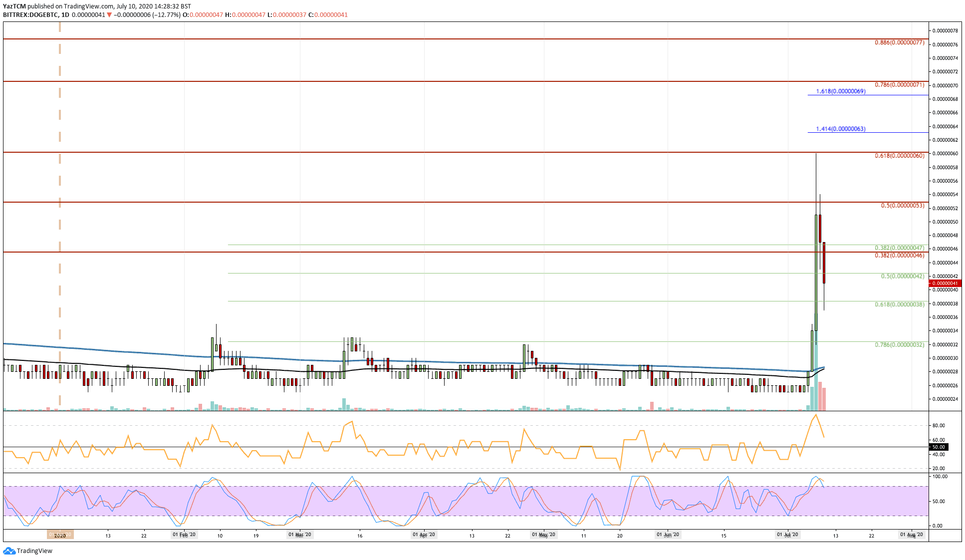Select the 0.786(0.00000071) Fibonacci label

click(x=899, y=85)
